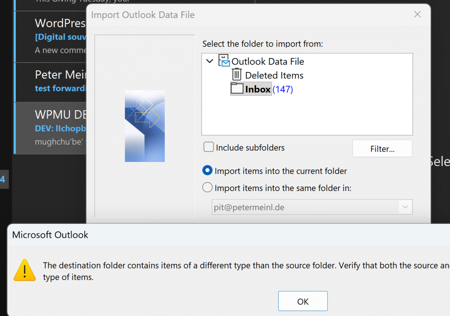This screenshot has width=450, height=316.
Task: Select the Inbox folder with 147 items
Action: click(x=258, y=89)
